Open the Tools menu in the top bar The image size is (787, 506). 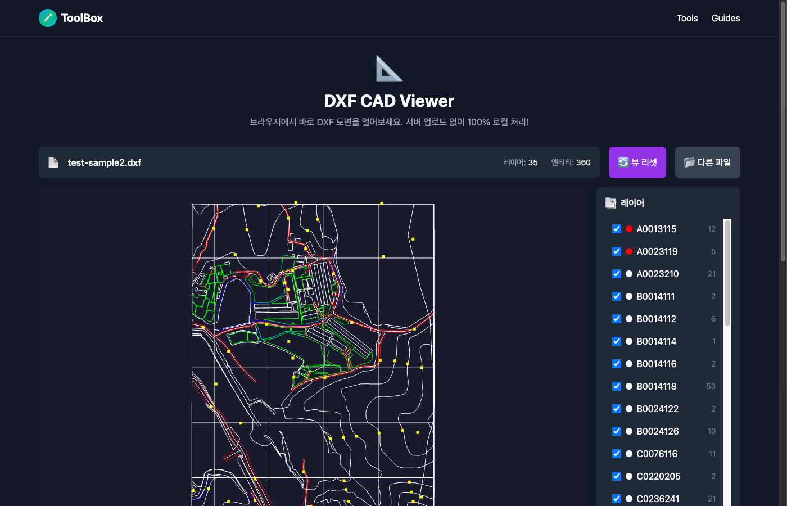[x=687, y=18]
